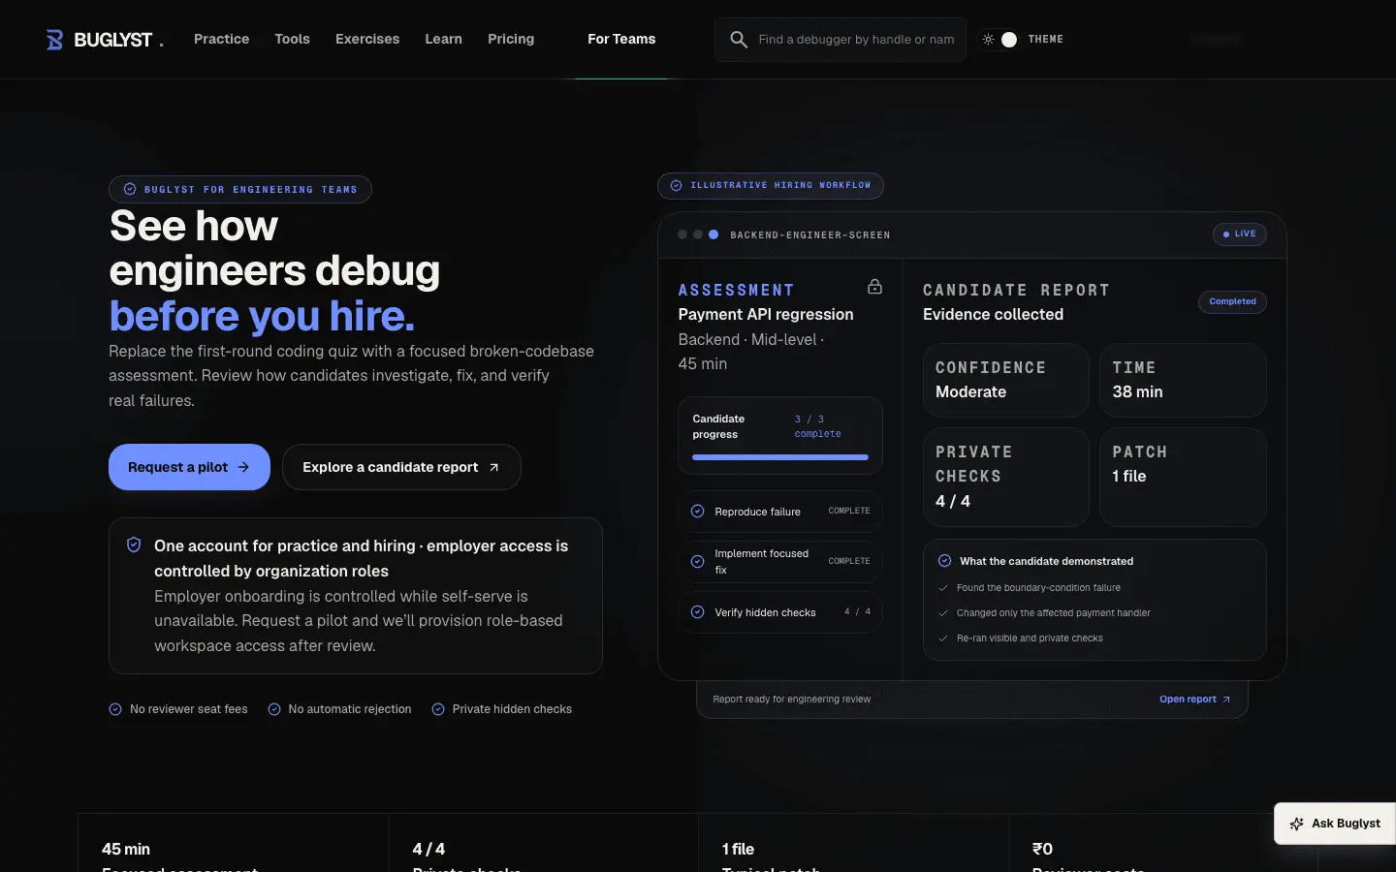Select the Reproduce failure step row
Image resolution: width=1396 pixels, height=872 pixels.
click(780, 512)
